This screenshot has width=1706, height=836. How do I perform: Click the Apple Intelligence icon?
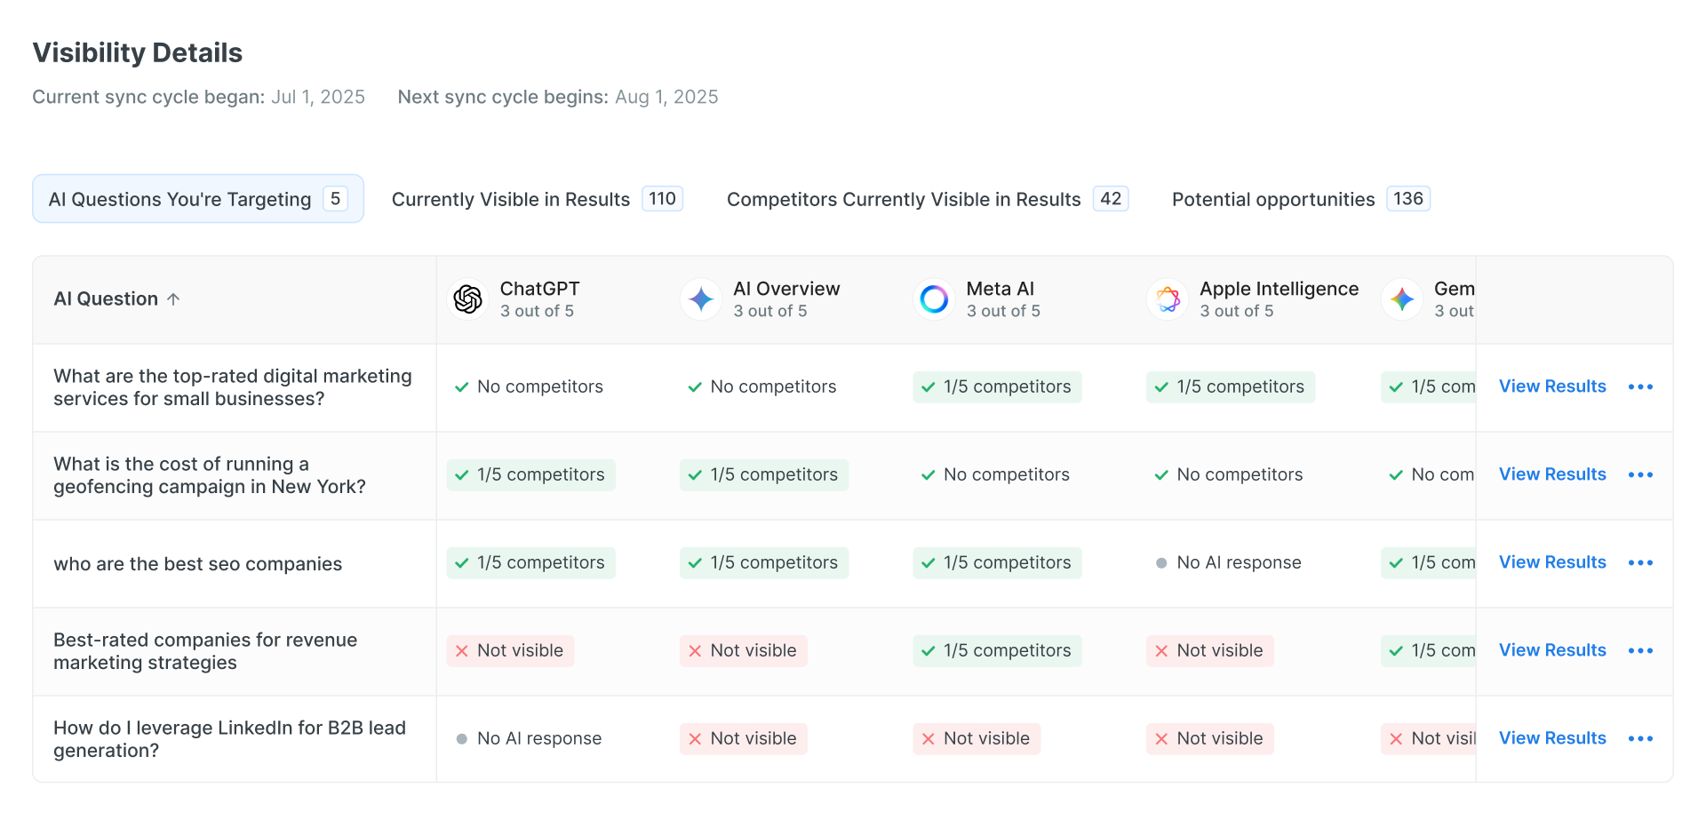click(x=1168, y=299)
